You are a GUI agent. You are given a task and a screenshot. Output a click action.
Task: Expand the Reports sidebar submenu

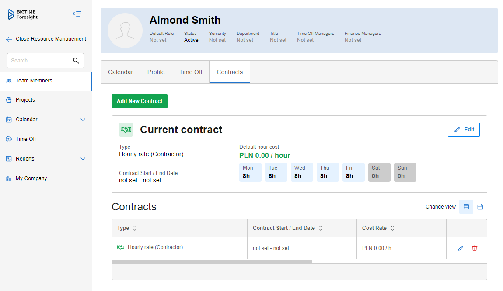(83, 159)
